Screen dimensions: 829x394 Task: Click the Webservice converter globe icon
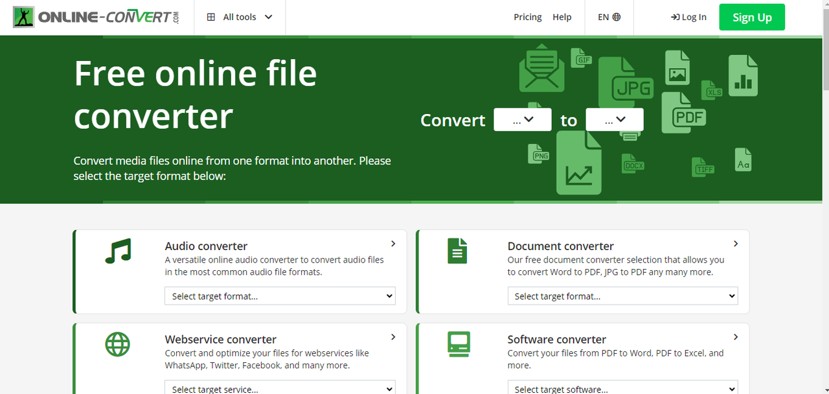117,344
